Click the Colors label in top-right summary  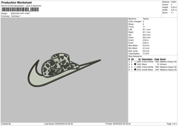click(166, 5)
